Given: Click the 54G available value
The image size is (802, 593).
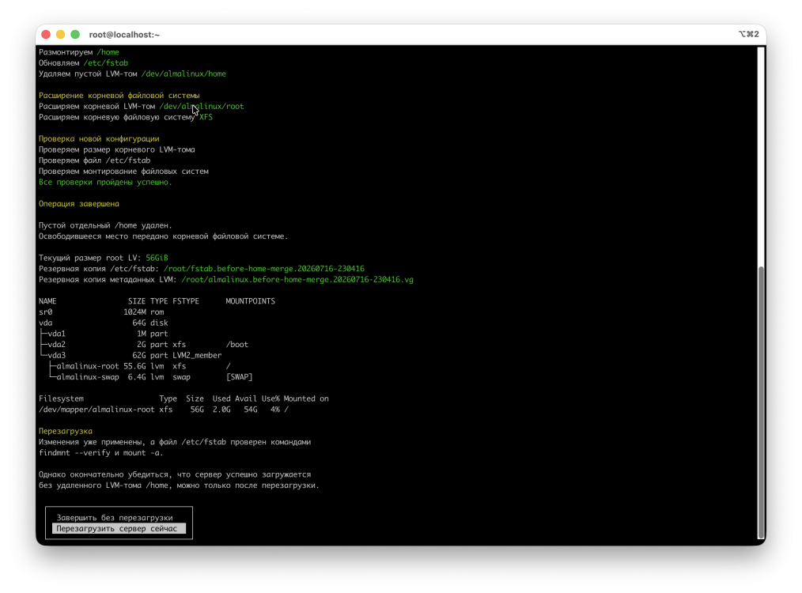Looking at the screenshot, I should [251, 410].
